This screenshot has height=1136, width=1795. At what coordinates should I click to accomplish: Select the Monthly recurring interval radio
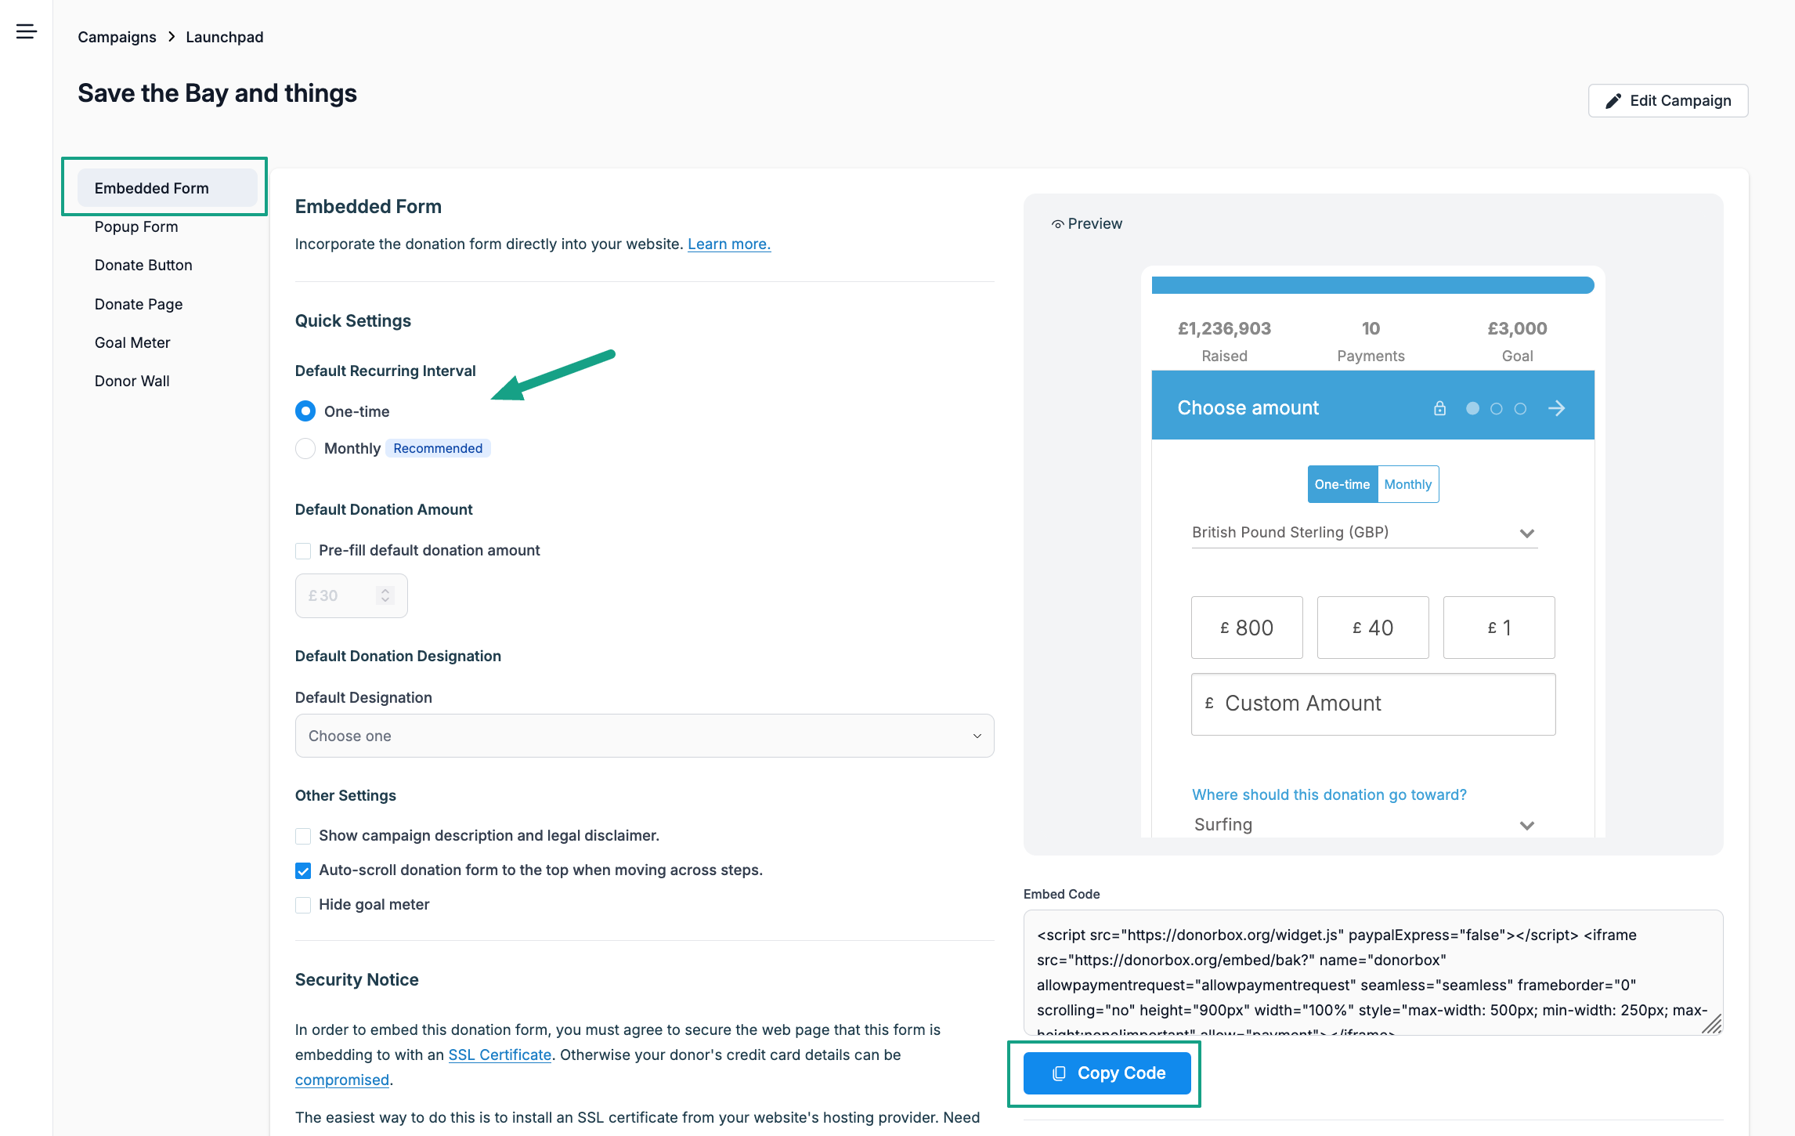tap(305, 448)
